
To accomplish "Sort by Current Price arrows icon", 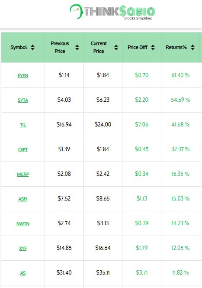I will point(116,47).
